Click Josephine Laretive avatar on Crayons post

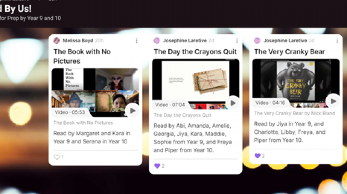point(157,41)
